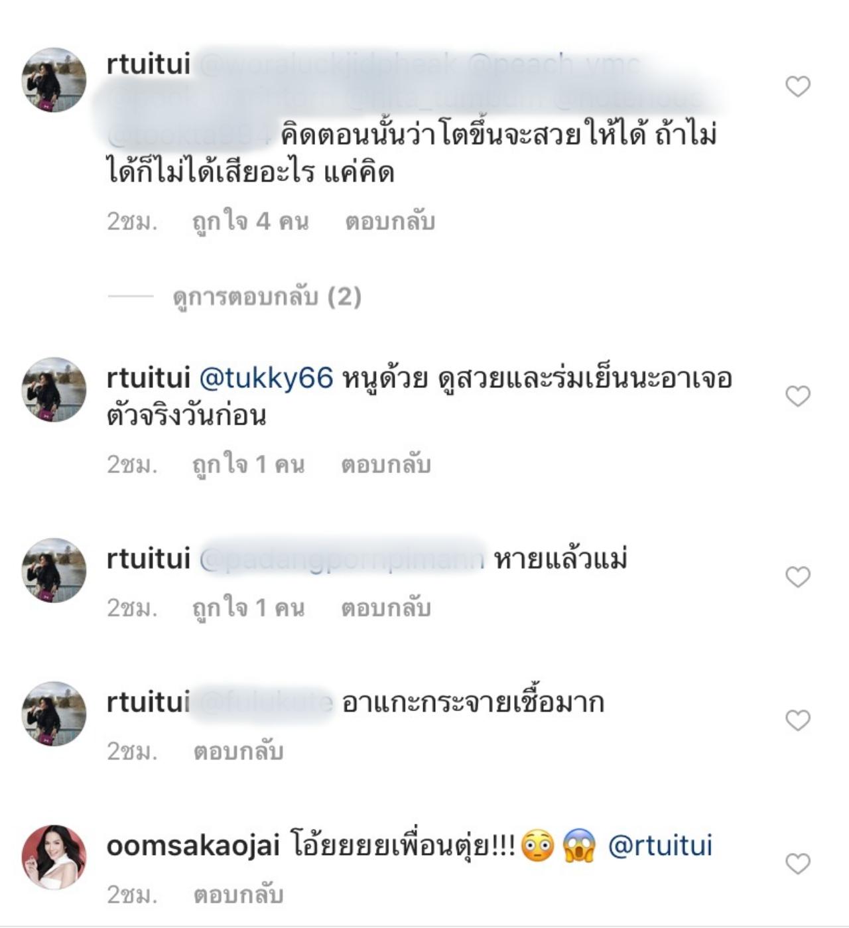View ถูกใจ 1 คน likes on หายแล้วแม่ comment
Viewport: 849px width, 928px height.
(x=248, y=608)
